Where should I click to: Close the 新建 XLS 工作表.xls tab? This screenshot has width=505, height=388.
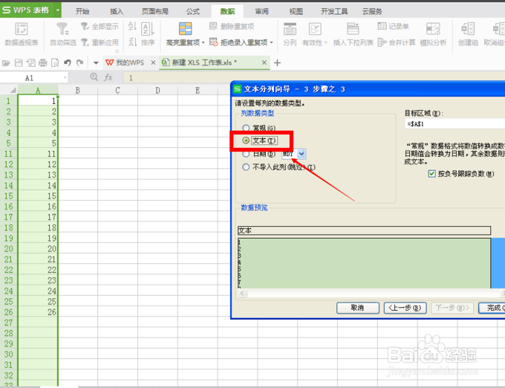(x=264, y=62)
